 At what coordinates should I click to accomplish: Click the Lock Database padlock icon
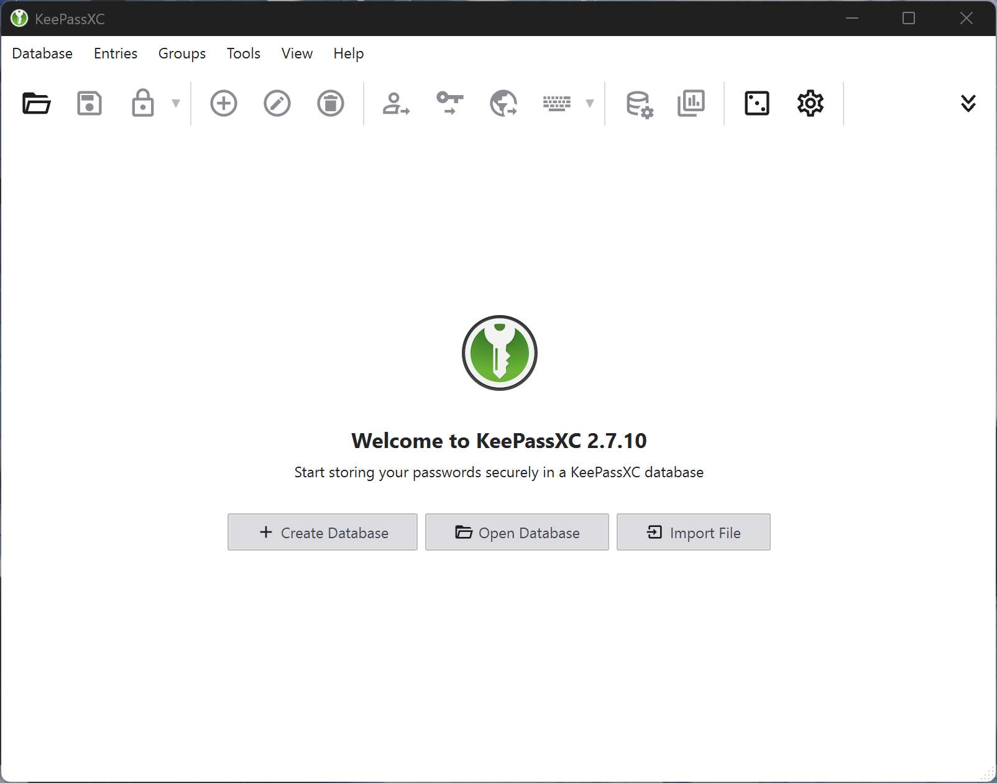click(142, 103)
